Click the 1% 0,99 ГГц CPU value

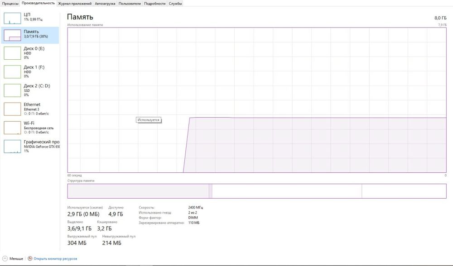(x=33, y=19)
